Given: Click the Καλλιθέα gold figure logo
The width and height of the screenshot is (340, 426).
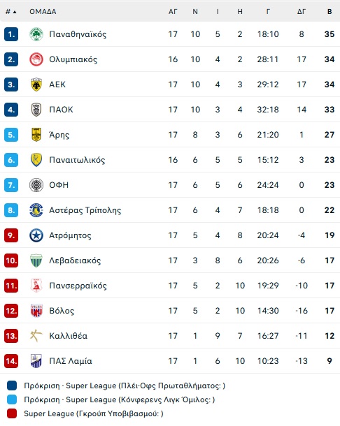Looking at the screenshot, I should coord(36,336).
